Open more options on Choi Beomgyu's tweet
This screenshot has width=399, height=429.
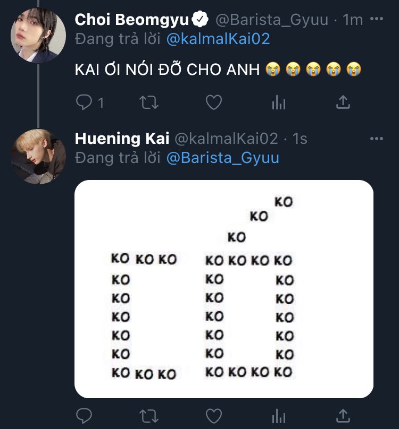[376, 19]
